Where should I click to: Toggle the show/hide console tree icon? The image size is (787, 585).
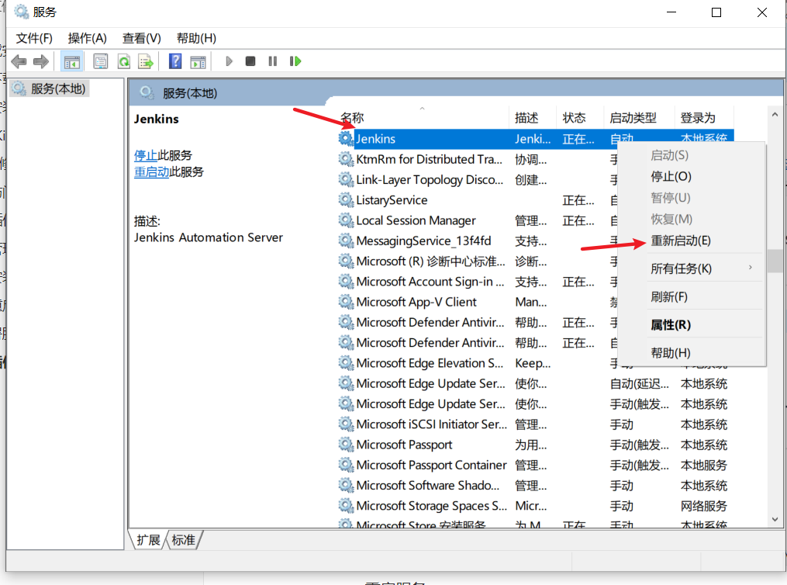click(72, 62)
